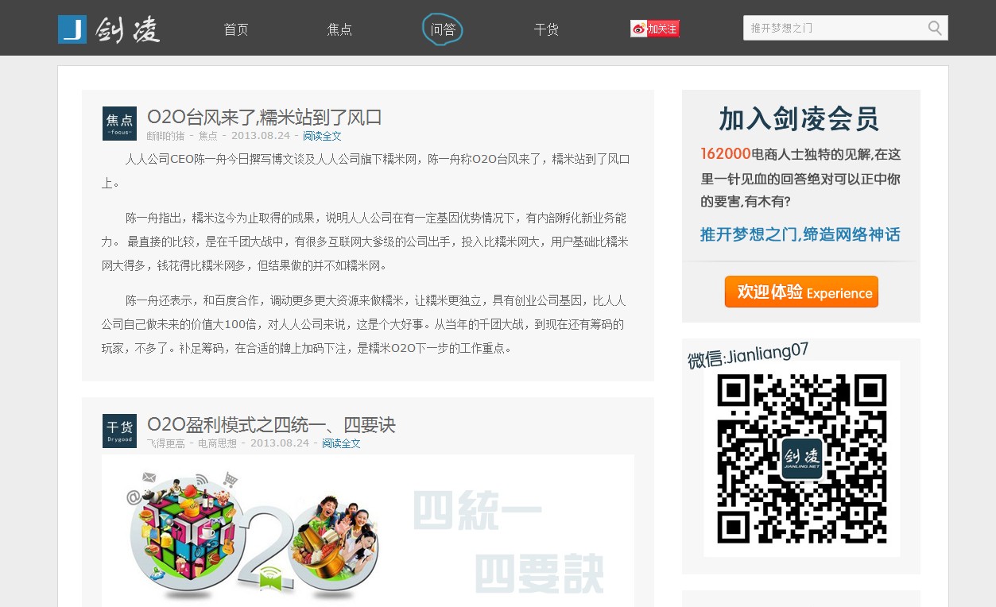Select the circled 问答 navigation item
Viewport: 996px width, 607px height.
tap(442, 29)
